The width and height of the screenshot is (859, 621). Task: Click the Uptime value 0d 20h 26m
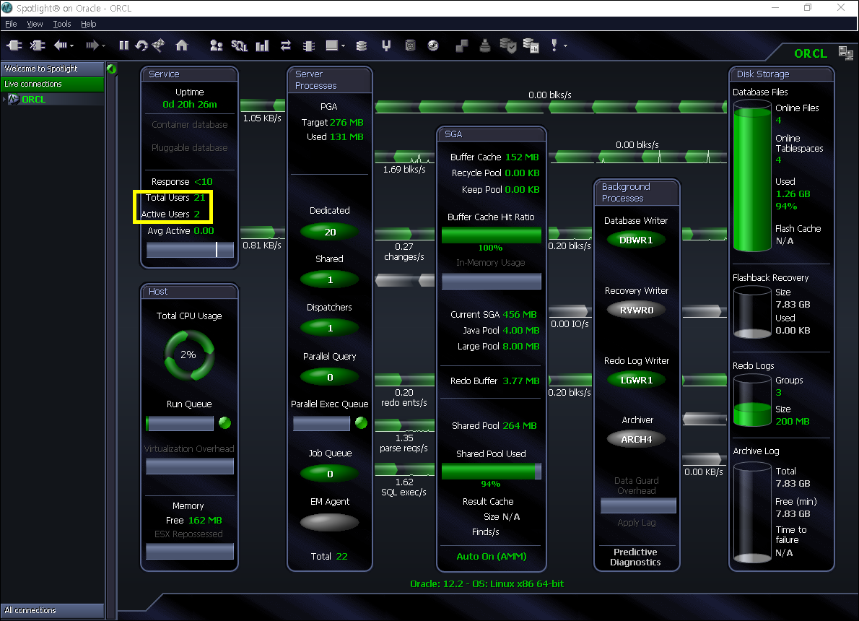(x=190, y=105)
